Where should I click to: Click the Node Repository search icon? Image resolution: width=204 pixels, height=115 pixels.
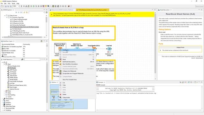point(22,59)
